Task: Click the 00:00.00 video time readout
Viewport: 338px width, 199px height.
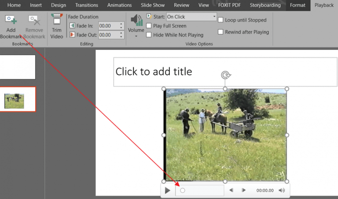Action: click(x=265, y=190)
